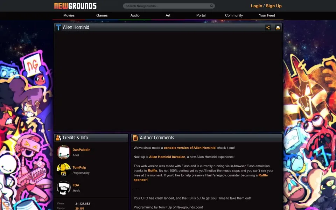
Task: Click the Credits & Info heading
Action: pyautogui.click(x=76, y=138)
